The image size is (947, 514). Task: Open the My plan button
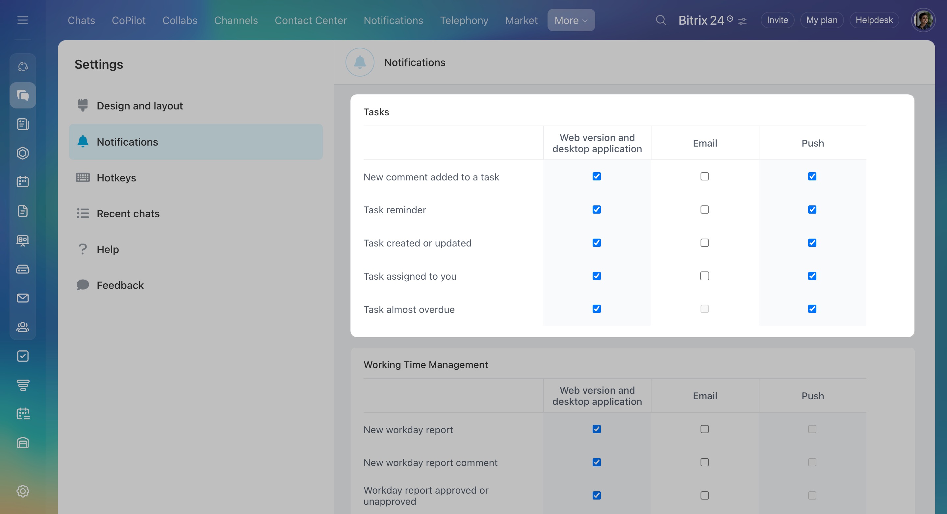[x=822, y=20]
